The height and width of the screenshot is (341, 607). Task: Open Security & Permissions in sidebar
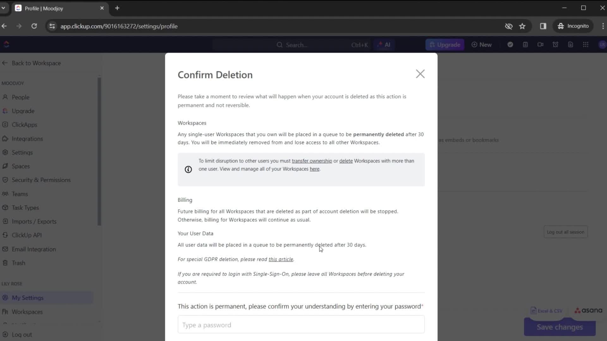pyautogui.click(x=41, y=180)
